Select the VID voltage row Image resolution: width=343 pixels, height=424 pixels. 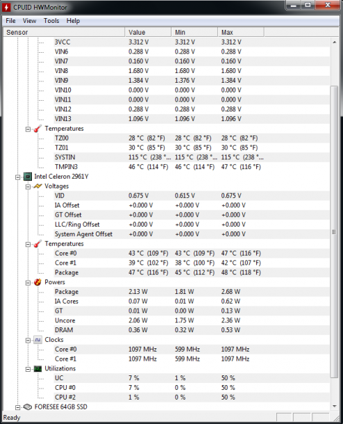click(x=192, y=196)
